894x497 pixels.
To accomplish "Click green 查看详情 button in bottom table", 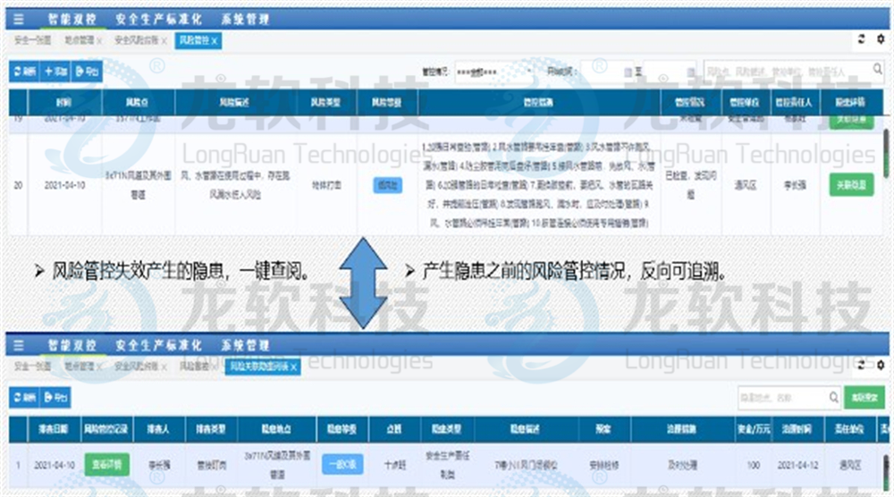I will pos(106,464).
